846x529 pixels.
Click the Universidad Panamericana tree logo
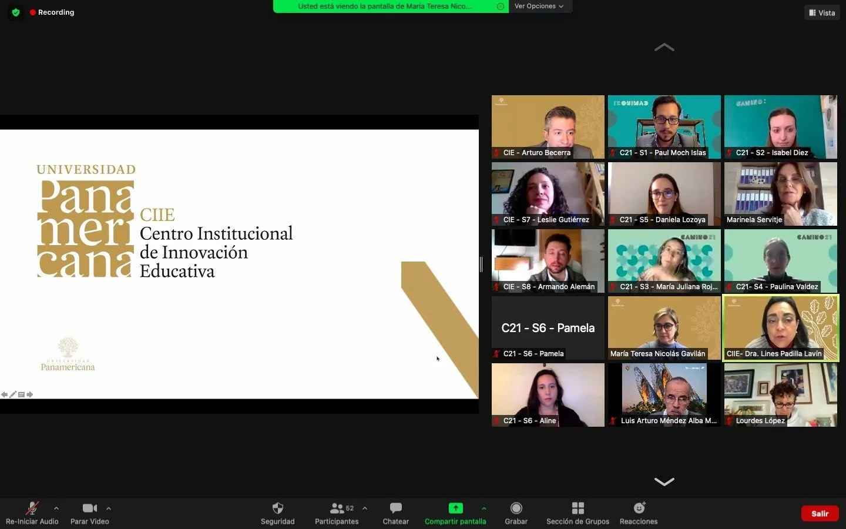tap(68, 354)
